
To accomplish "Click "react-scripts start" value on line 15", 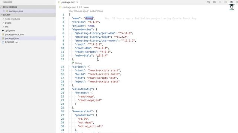I will (x=104, y=71).
